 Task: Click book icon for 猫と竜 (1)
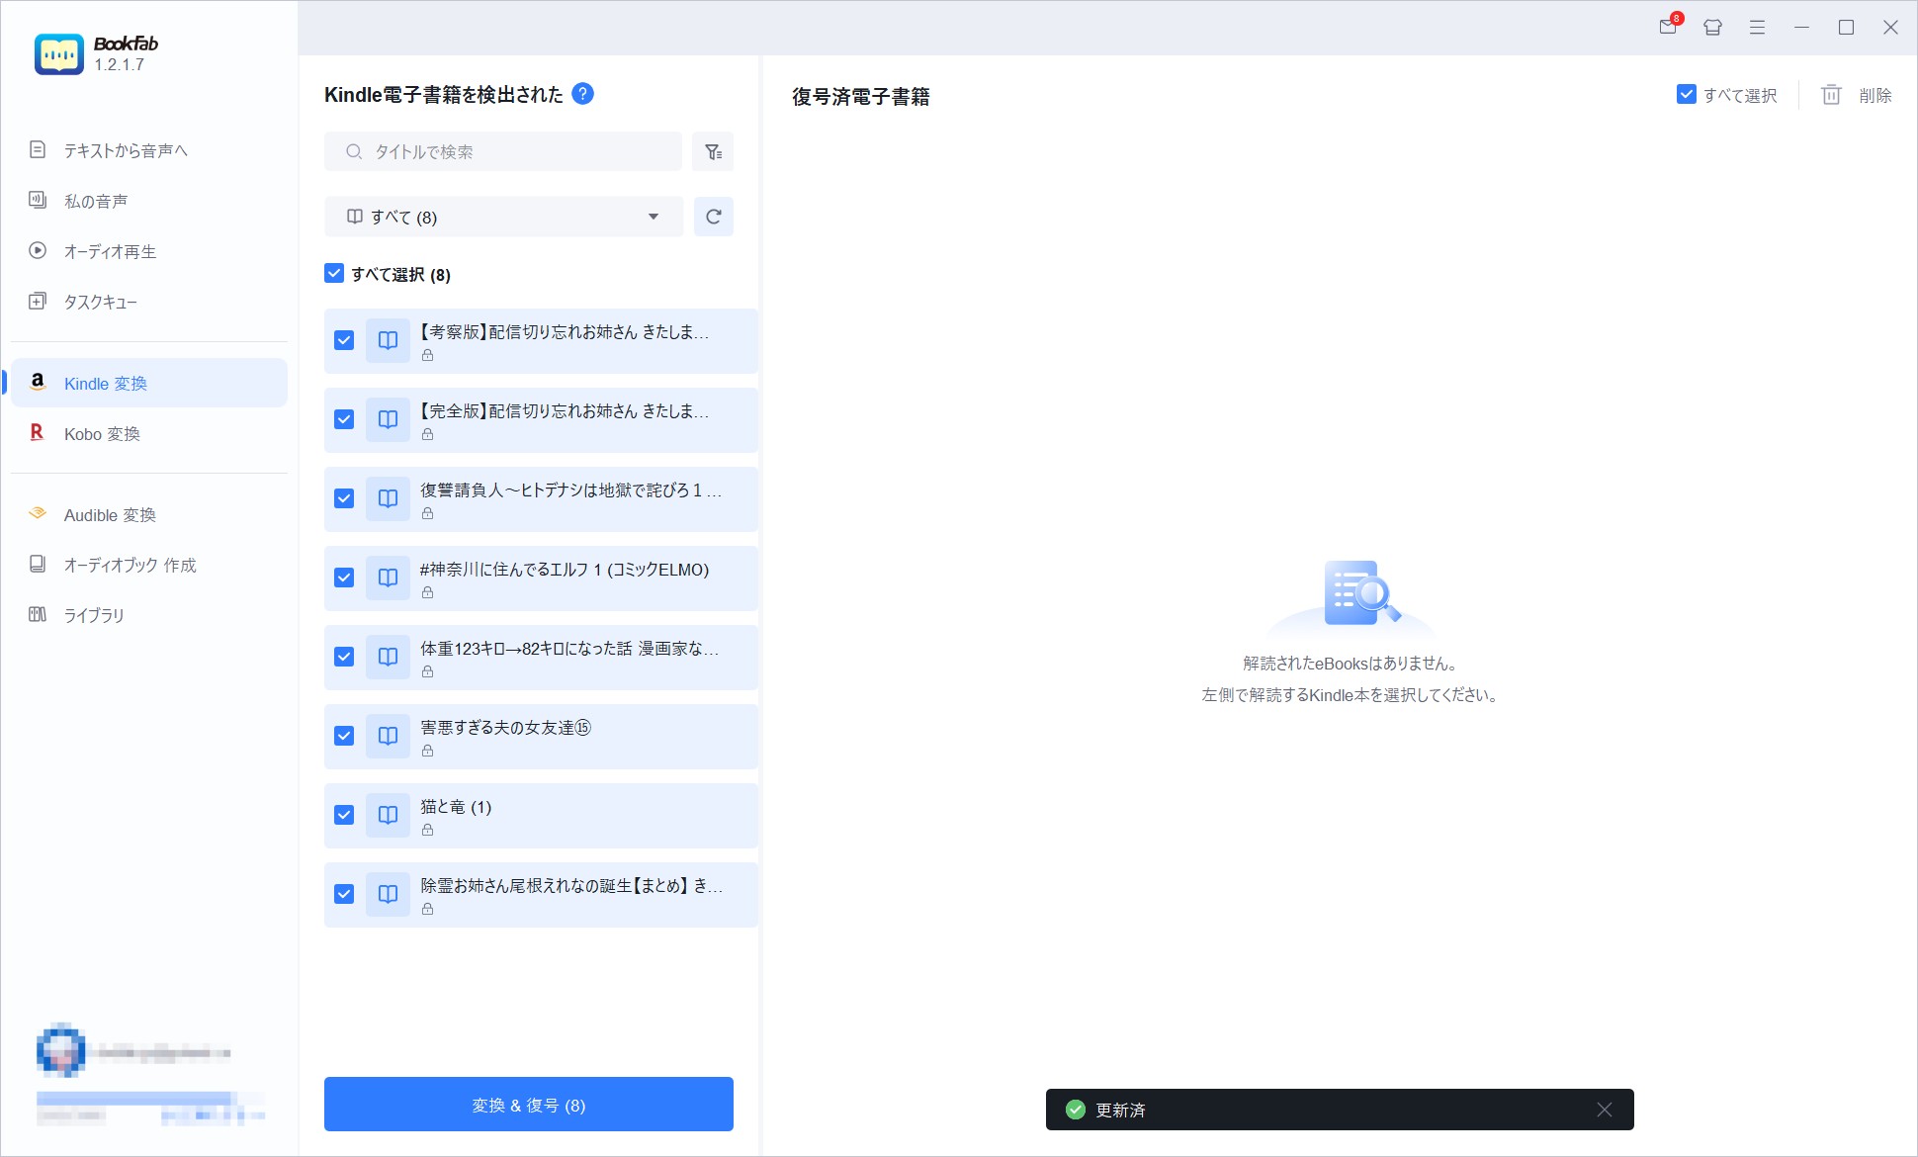388,815
